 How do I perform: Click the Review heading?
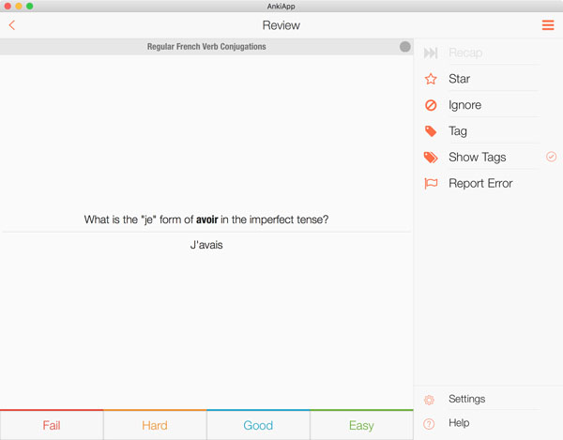click(x=281, y=25)
